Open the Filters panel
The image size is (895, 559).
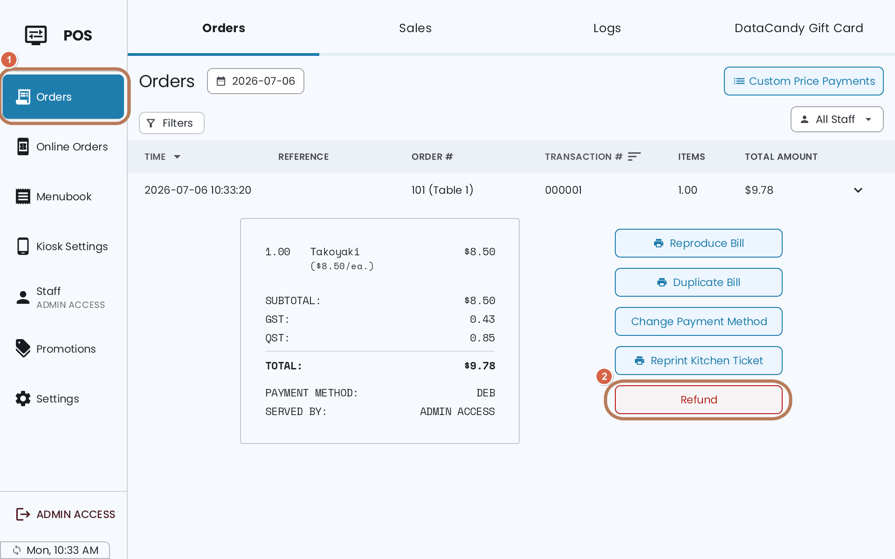click(172, 123)
